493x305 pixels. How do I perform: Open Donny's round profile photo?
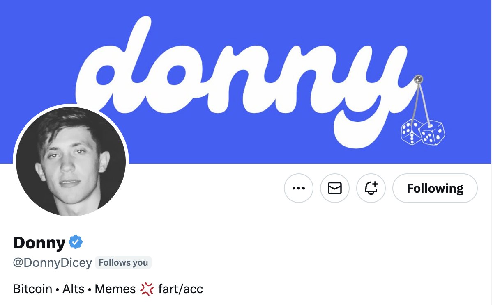(x=71, y=162)
